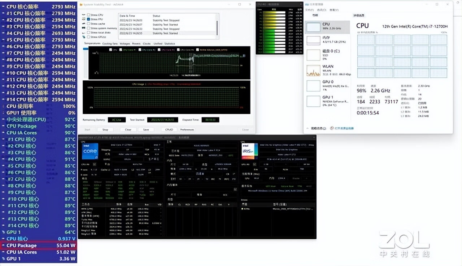
Task: Select WLAN in Task Manager sidebar
Action: click(x=327, y=70)
